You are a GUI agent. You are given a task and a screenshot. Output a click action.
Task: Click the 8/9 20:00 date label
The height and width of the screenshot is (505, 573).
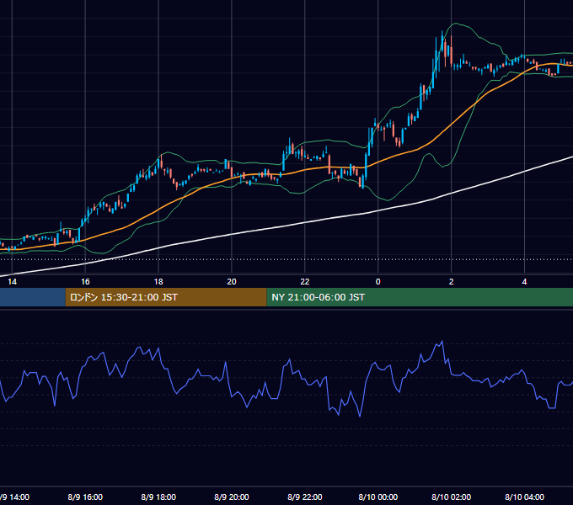pyautogui.click(x=232, y=497)
